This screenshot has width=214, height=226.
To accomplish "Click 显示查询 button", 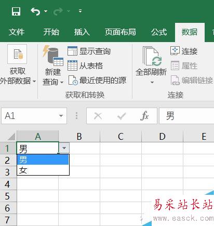I will pos(89,51).
